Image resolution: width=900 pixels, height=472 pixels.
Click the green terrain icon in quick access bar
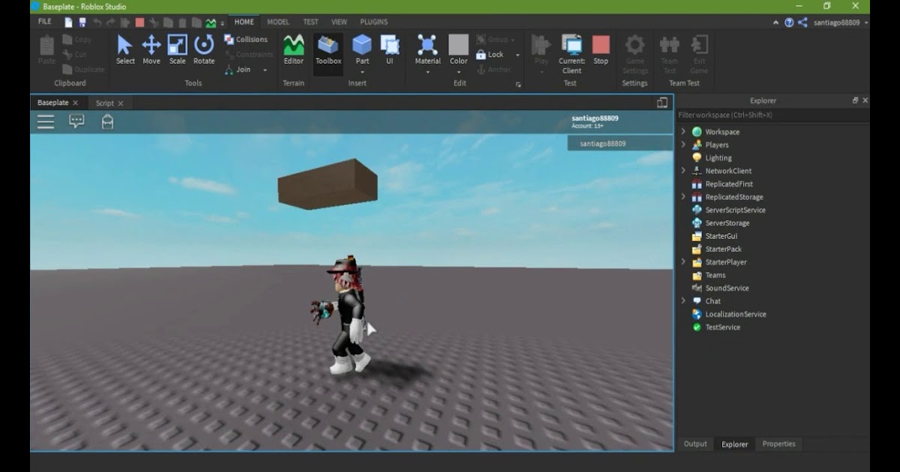[x=211, y=22]
